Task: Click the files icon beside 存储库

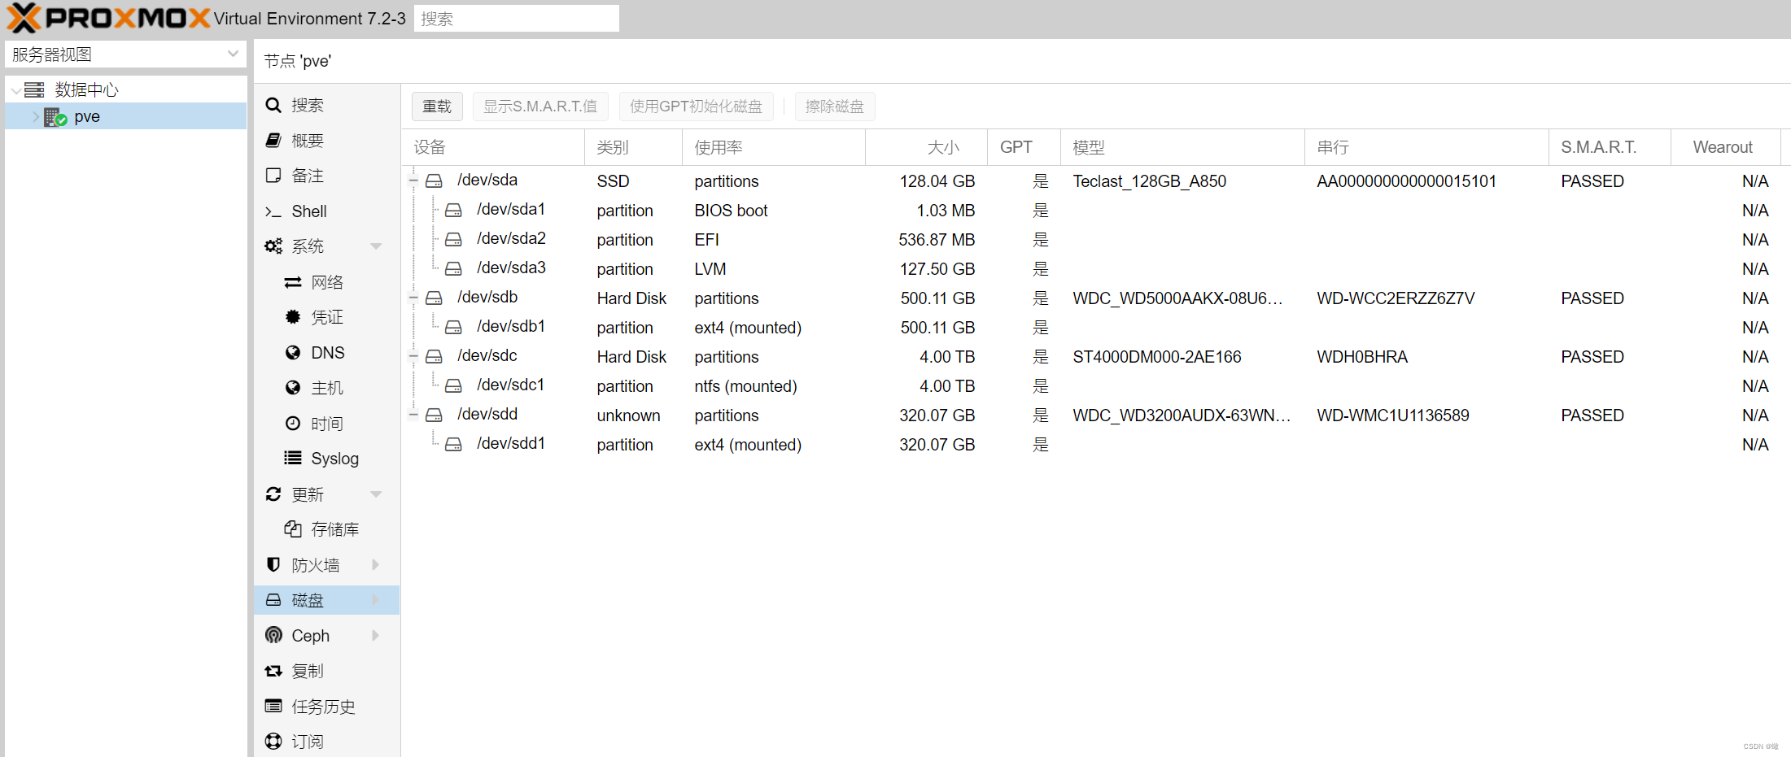Action: pyautogui.click(x=293, y=529)
